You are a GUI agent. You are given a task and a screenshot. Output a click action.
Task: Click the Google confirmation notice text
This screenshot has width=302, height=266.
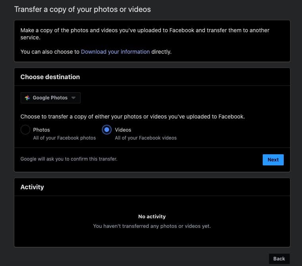pos(69,159)
